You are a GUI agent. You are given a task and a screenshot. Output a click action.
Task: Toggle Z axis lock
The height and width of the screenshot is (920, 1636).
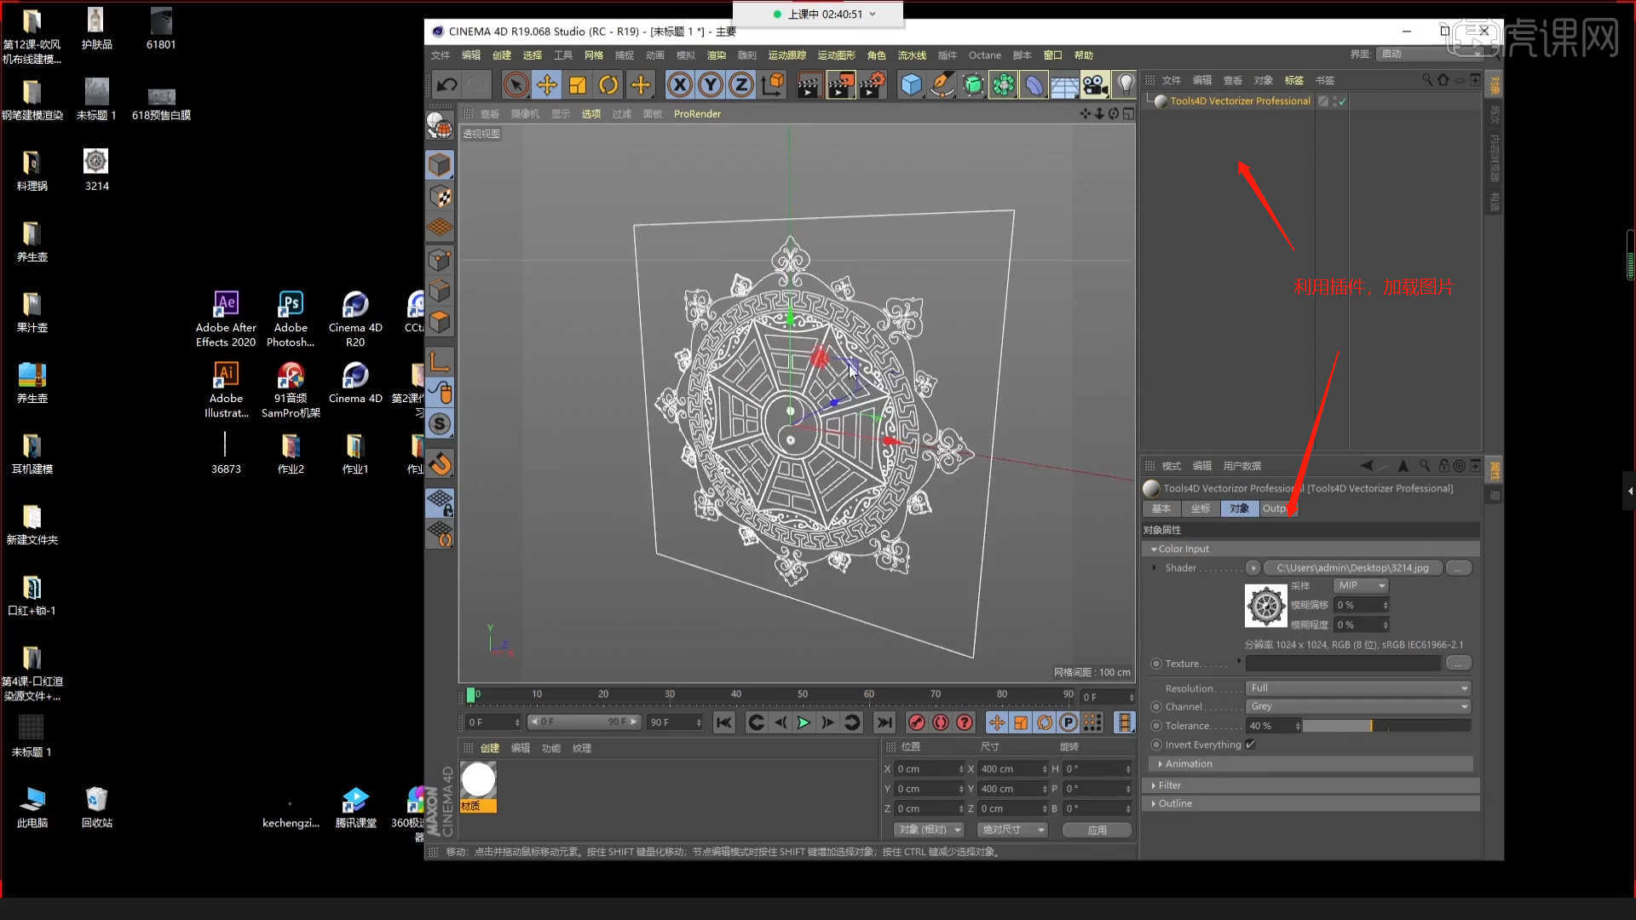coord(741,84)
